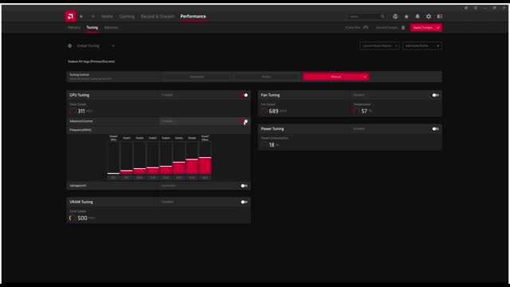Select the Performance tab
This screenshot has width=510, height=287.
193,16
